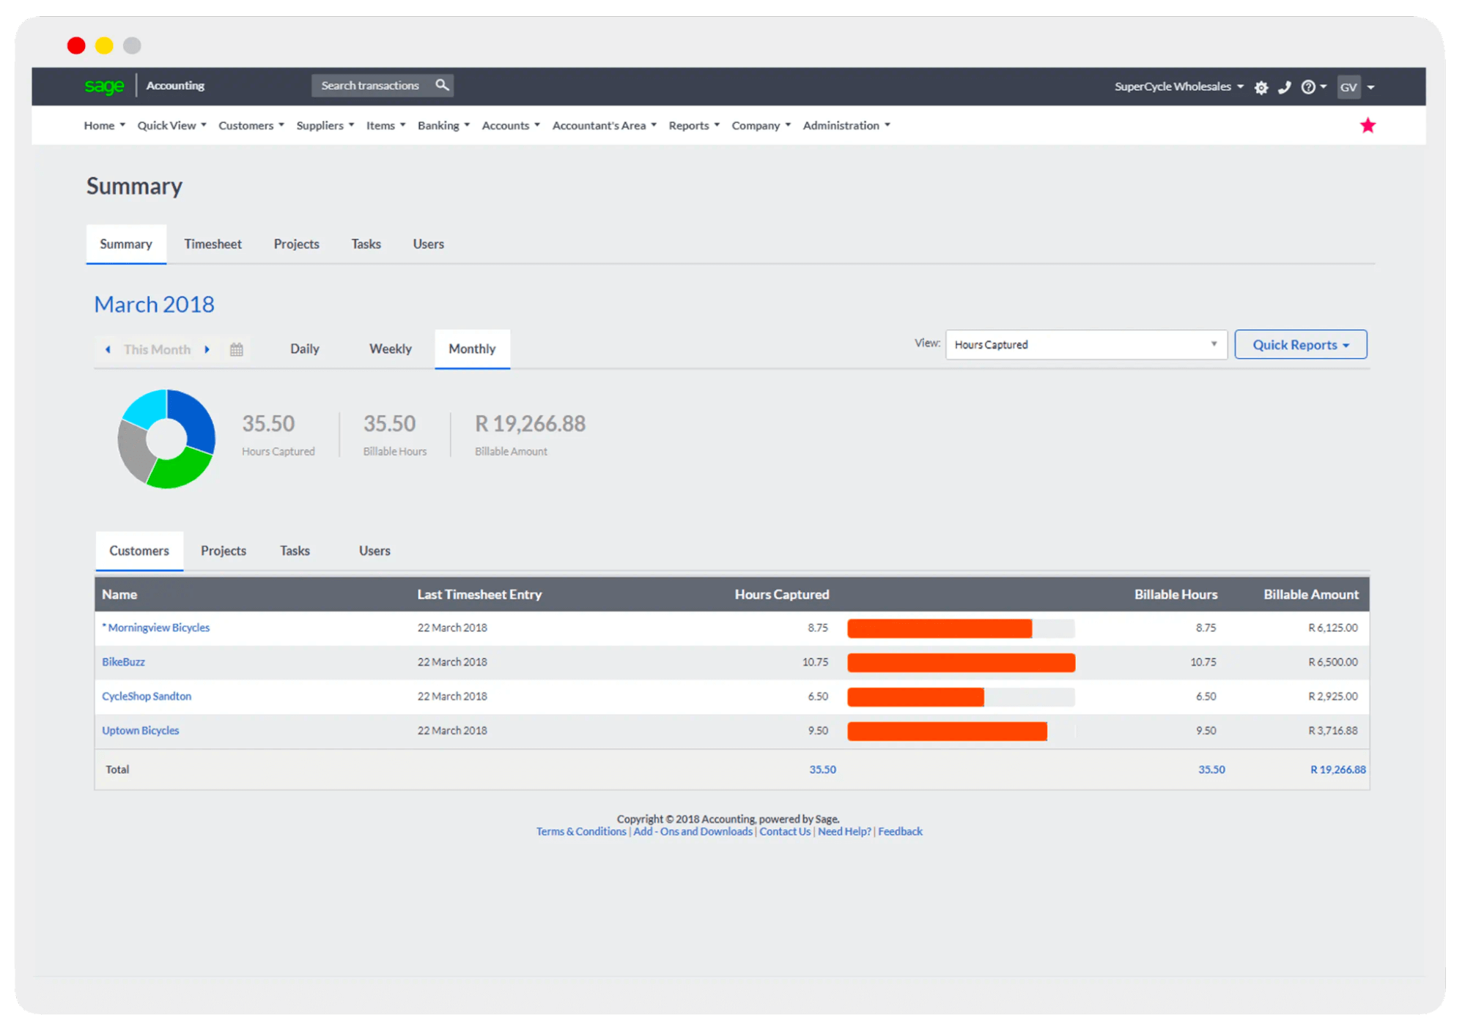Click the Sage logo icon
The height and width of the screenshot is (1034, 1465).
tap(103, 86)
